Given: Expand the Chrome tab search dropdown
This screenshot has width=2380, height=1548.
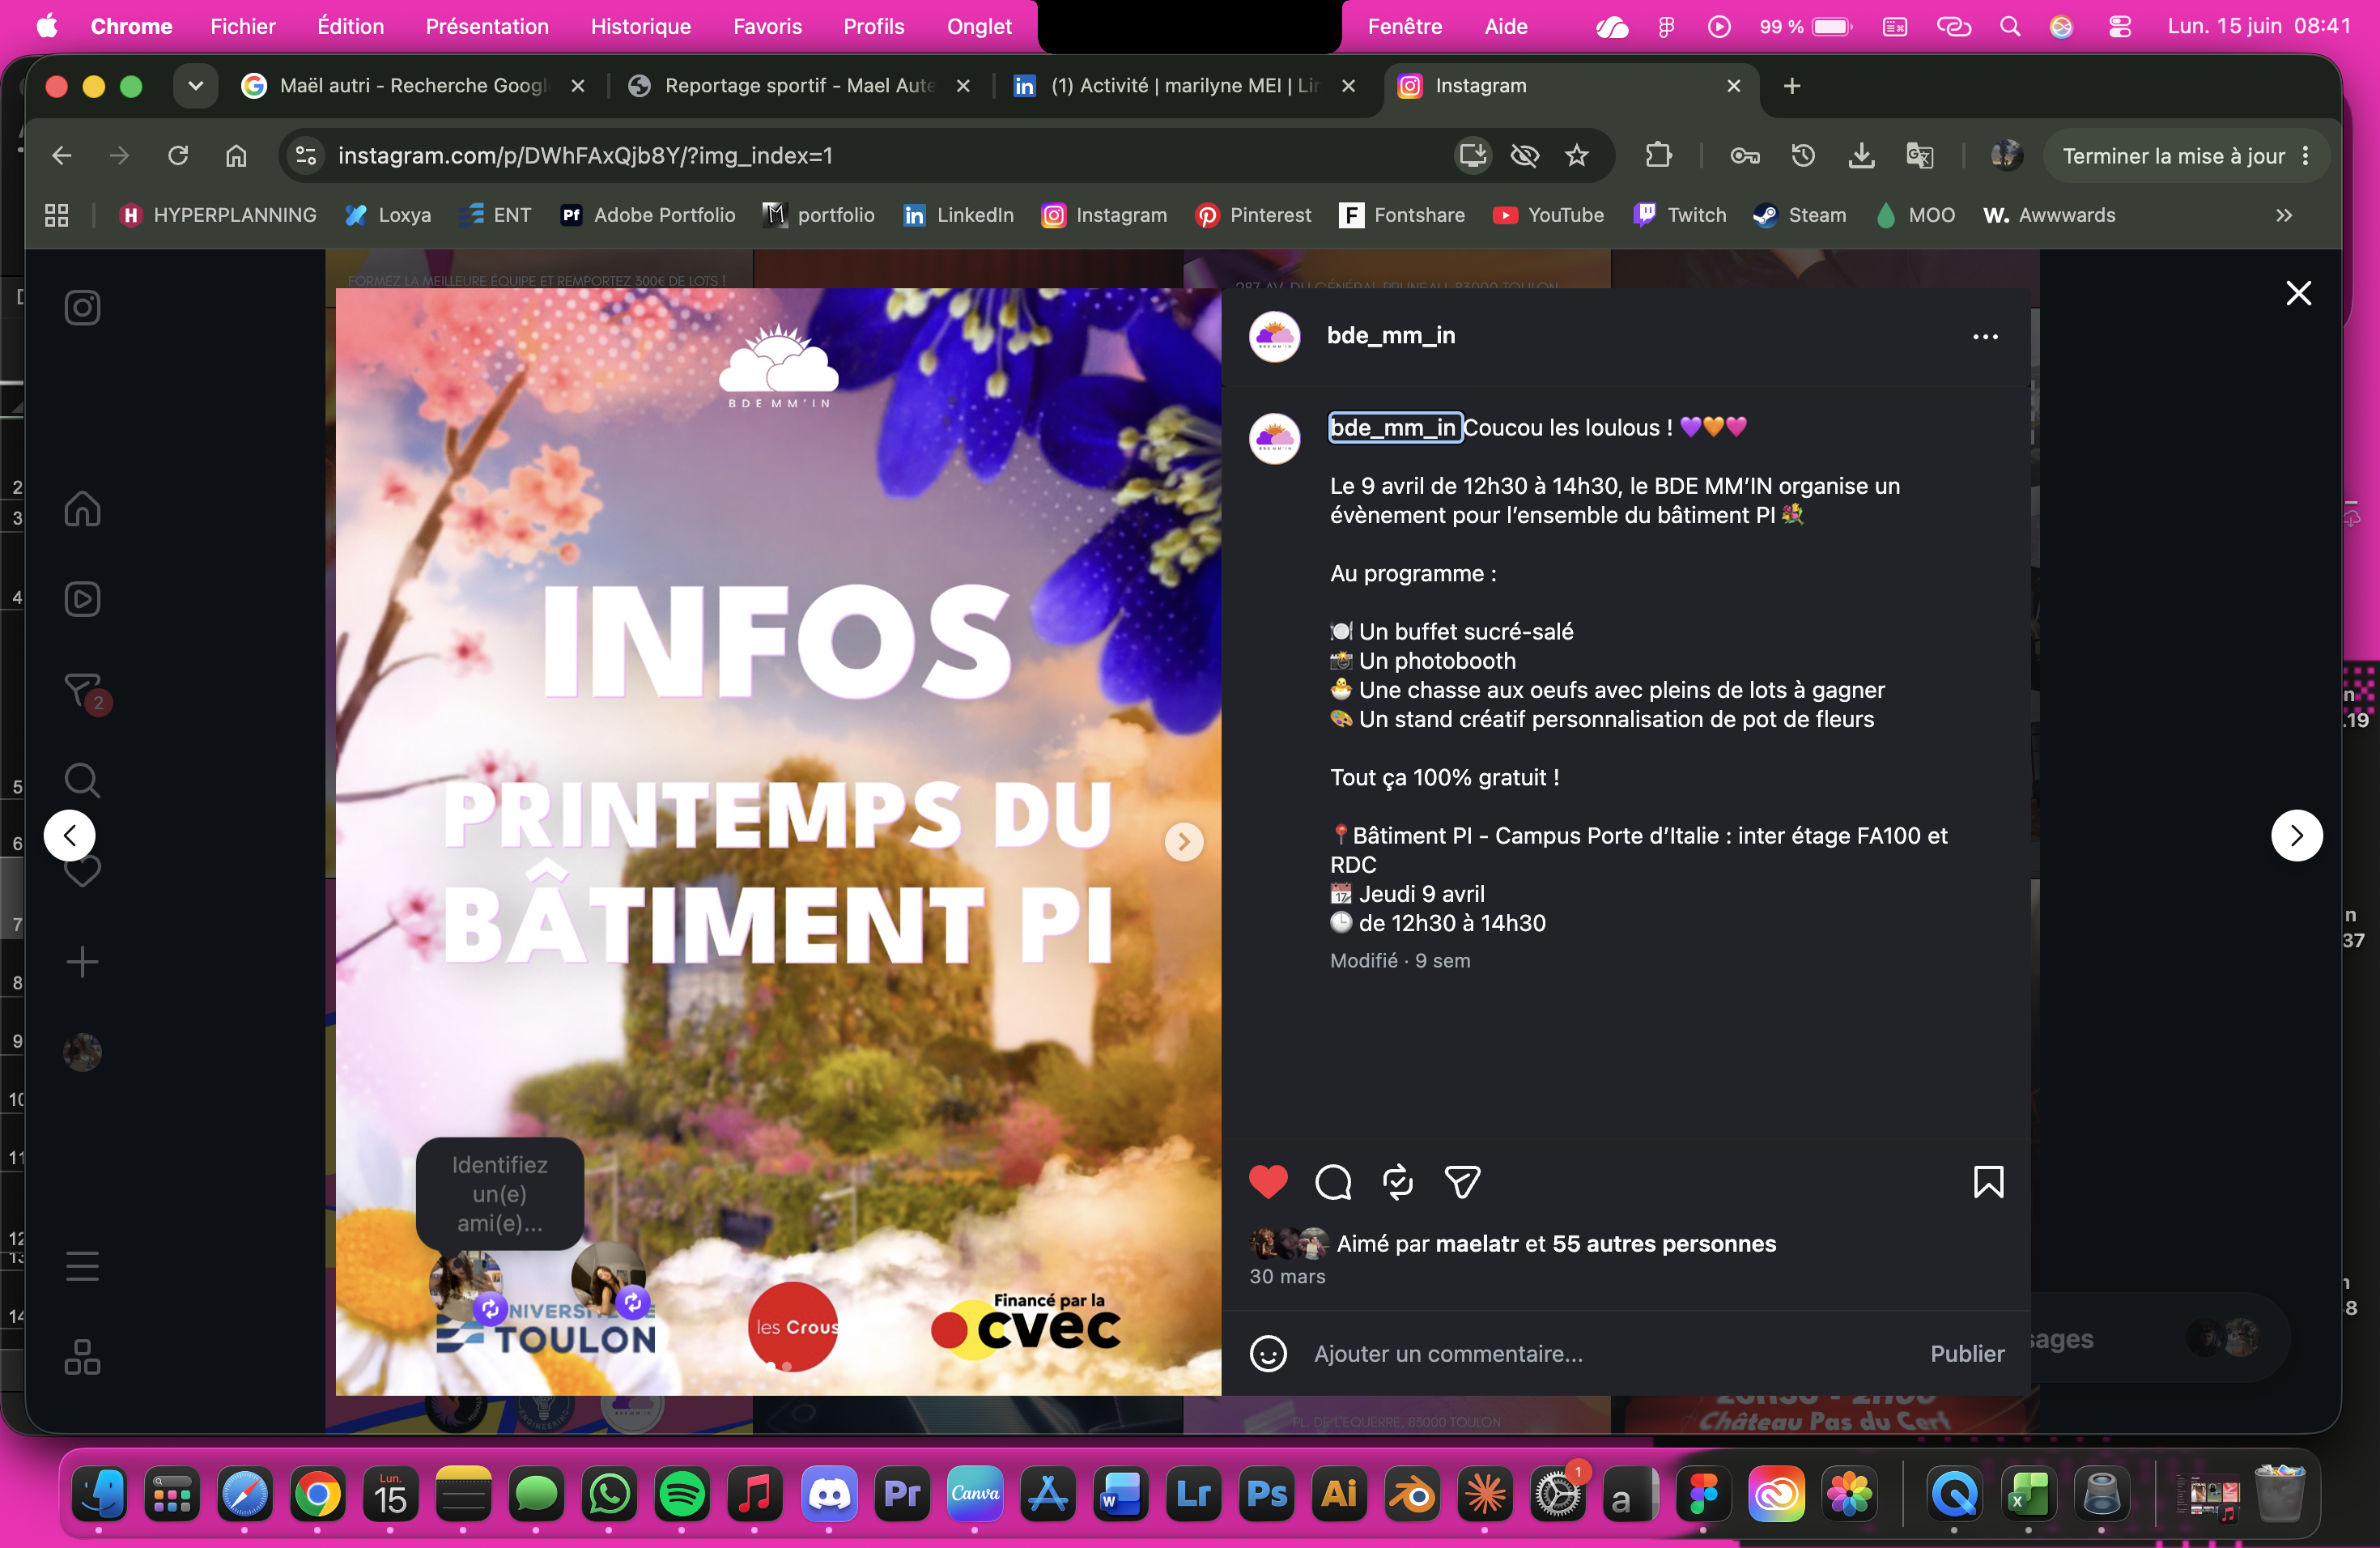Looking at the screenshot, I should 195,86.
